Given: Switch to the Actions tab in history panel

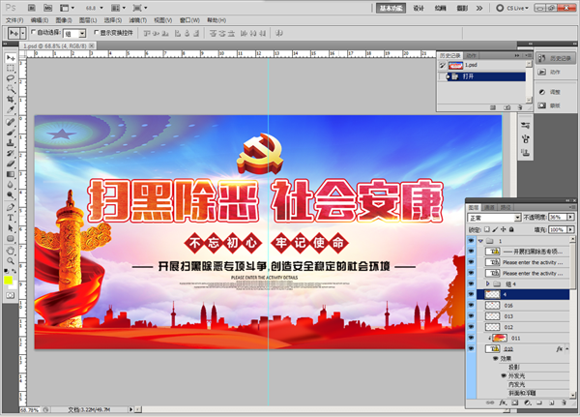Looking at the screenshot, I should [471, 55].
